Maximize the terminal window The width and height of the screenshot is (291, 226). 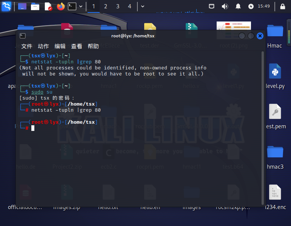point(251,36)
